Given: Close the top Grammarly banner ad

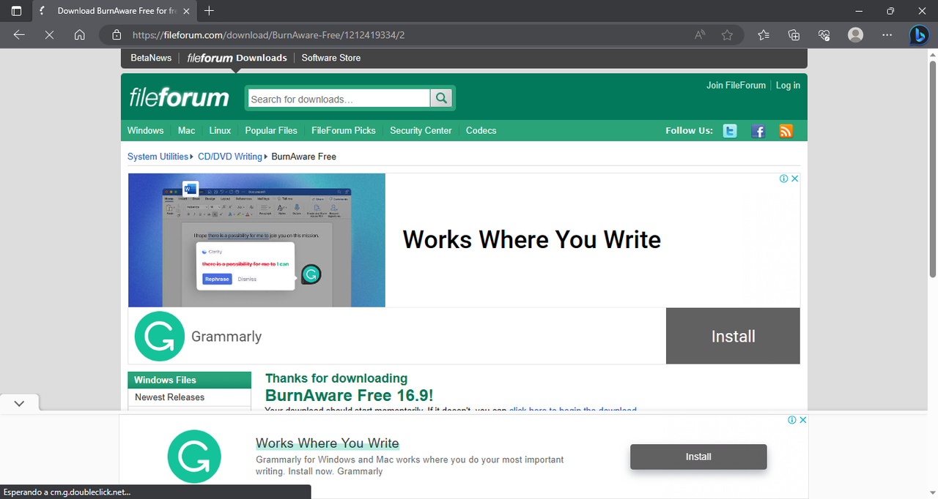Looking at the screenshot, I should click(x=795, y=179).
